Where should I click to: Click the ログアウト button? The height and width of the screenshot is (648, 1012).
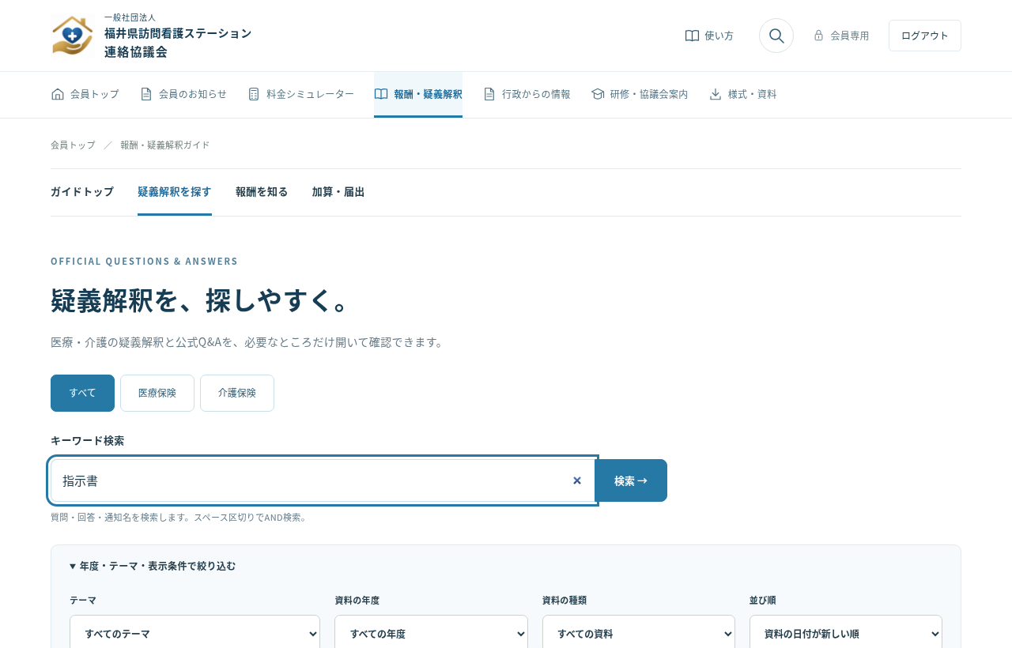click(x=925, y=36)
